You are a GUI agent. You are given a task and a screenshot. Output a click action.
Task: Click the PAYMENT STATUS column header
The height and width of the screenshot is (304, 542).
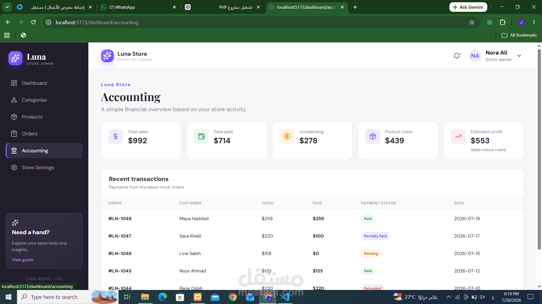coord(378,203)
